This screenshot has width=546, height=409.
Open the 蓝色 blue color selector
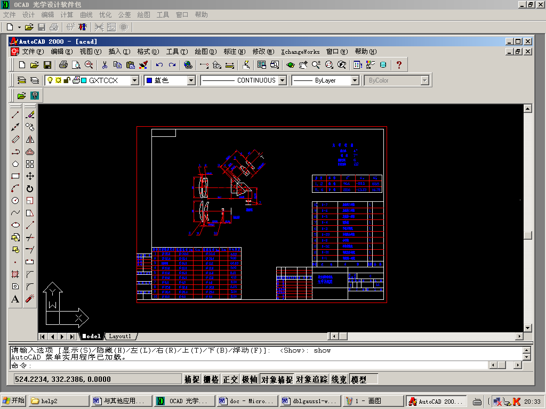[x=191, y=80]
